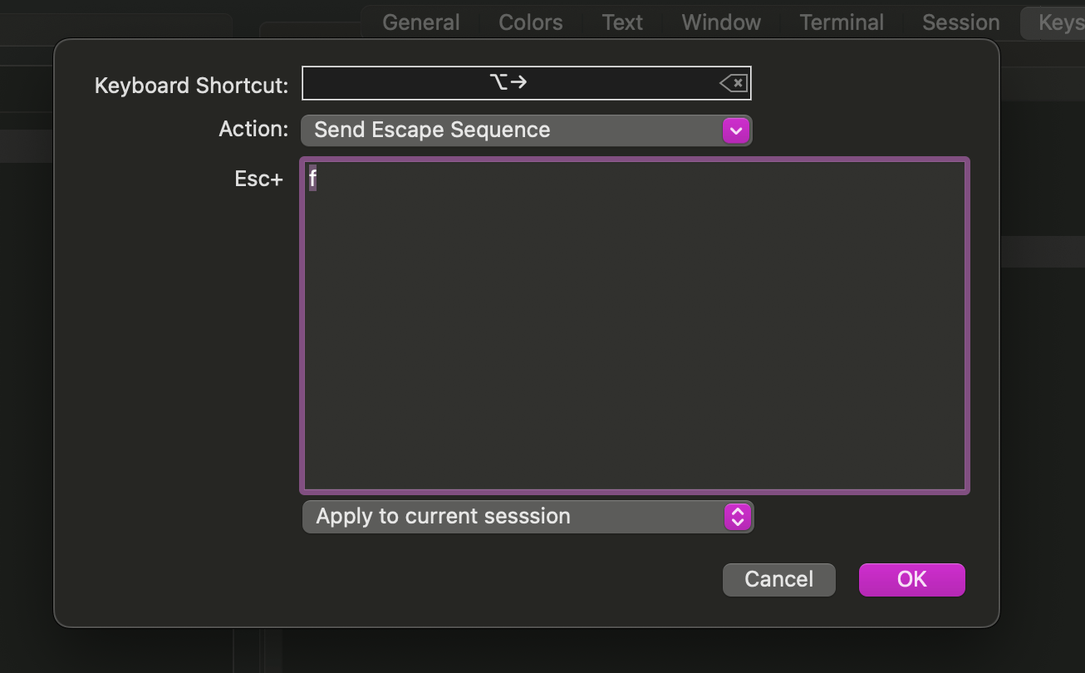
Task: Go to the Text tab
Action: tap(622, 22)
